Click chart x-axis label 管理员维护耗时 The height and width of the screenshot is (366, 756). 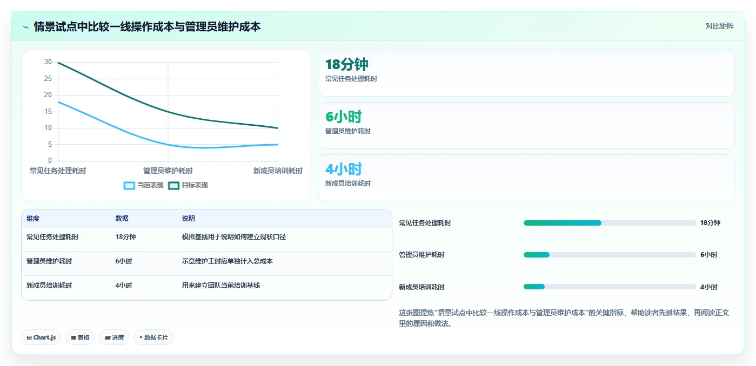(168, 171)
